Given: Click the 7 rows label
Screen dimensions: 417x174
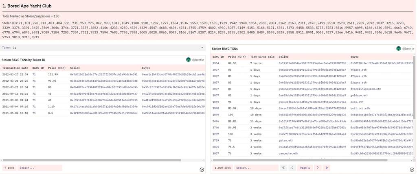Looking at the screenshot, I should [x=9, y=167].
